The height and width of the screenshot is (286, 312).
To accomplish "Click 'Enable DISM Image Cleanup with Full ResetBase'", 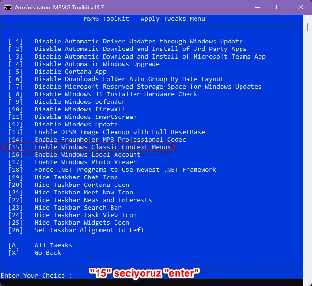I will click(120, 132).
